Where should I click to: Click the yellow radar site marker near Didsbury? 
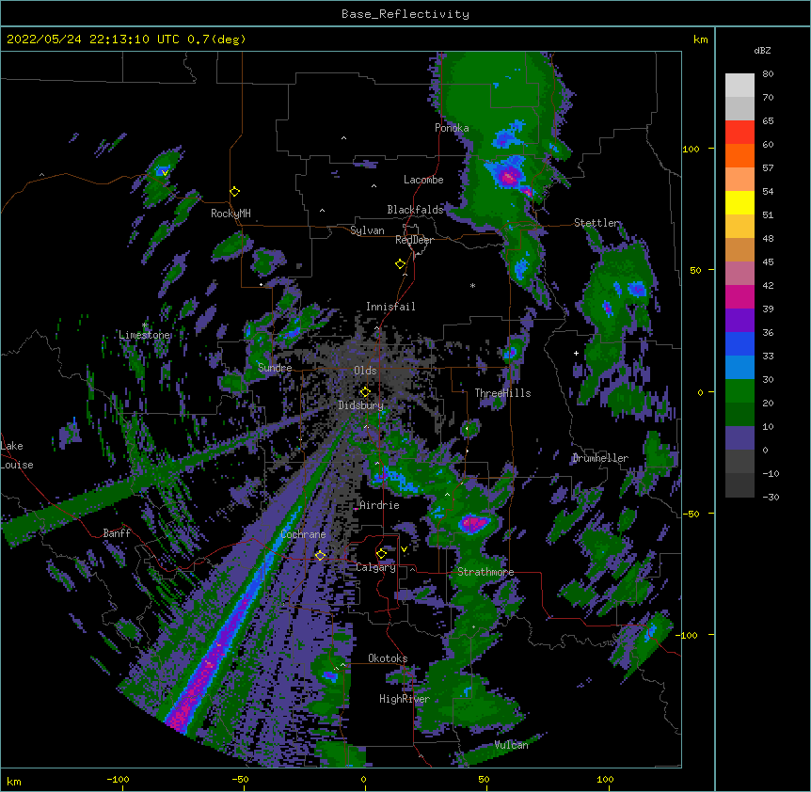click(x=365, y=392)
